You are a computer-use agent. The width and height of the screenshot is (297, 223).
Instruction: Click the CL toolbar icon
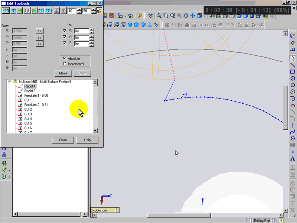tap(207, 25)
